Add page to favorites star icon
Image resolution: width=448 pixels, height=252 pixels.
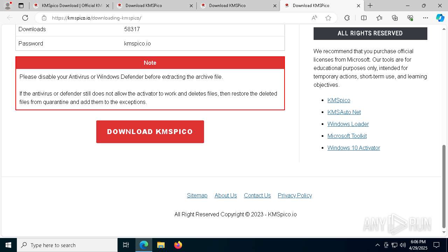coord(328,18)
